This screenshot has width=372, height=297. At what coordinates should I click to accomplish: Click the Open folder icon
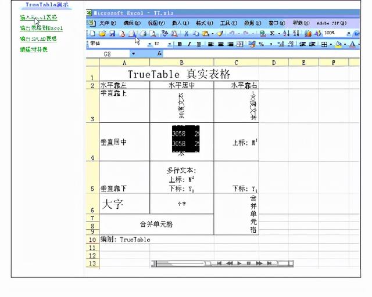tap(102, 34)
